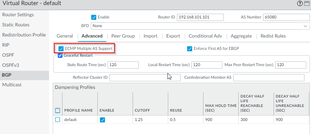
Task: Check the select-all dampening profiles checkbox
Action: [x=57, y=111]
